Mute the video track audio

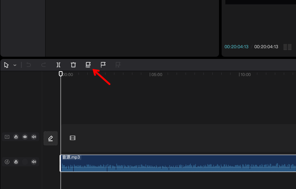coord(34,137)
